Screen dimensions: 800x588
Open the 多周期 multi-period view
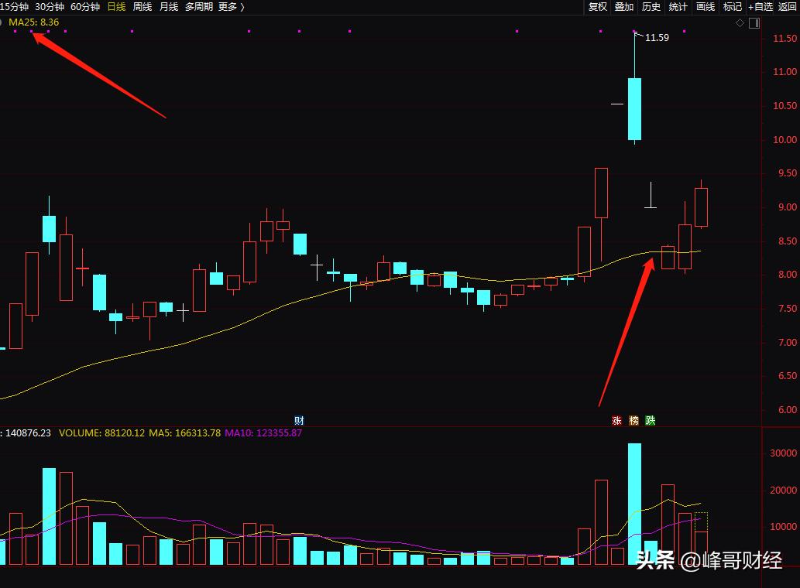(199, 7)
